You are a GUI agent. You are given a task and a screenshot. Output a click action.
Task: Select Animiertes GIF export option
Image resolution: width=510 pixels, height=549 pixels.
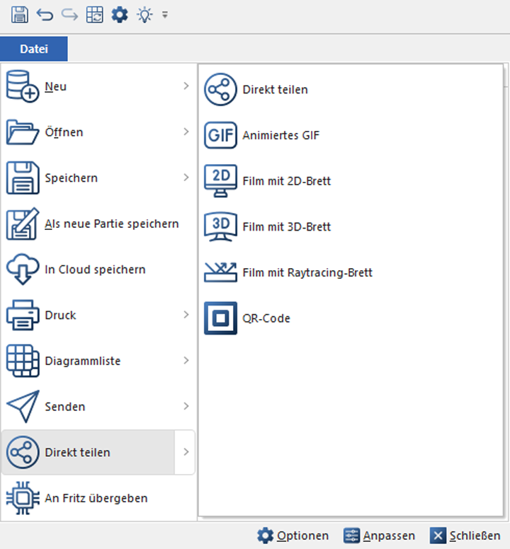pyautogui.click(x=280, y=135)
